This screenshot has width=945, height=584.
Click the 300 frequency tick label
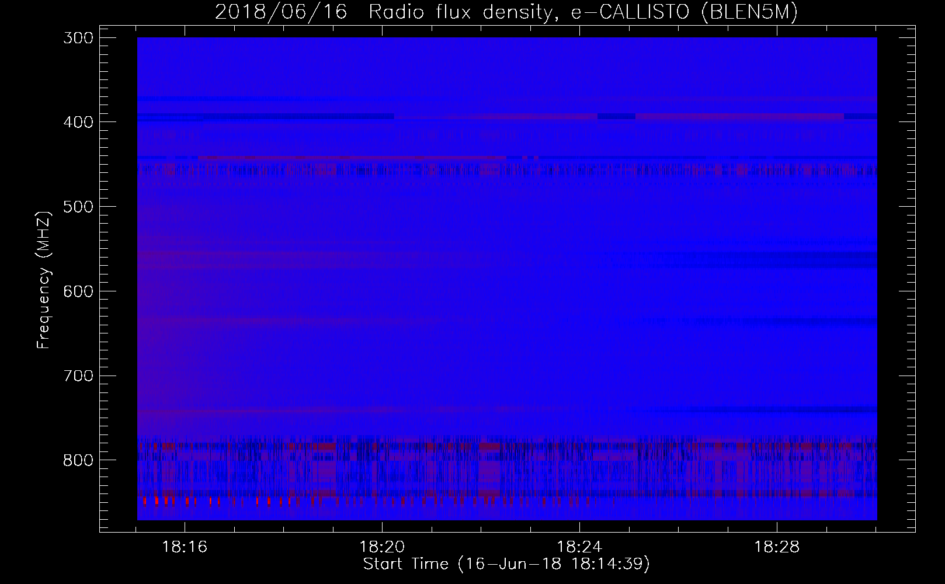click(x=78, y=38)
